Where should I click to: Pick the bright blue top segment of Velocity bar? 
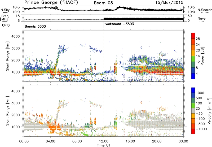tap(193, 90)
